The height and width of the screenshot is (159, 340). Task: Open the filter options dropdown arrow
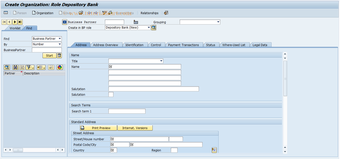(33, 68)
